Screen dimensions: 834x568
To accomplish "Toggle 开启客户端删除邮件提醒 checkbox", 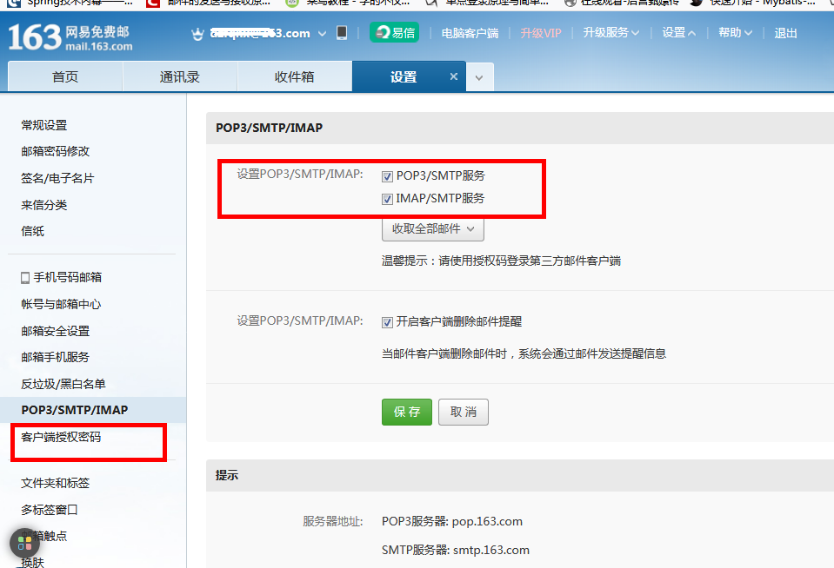I will click(x=387, y=322).
